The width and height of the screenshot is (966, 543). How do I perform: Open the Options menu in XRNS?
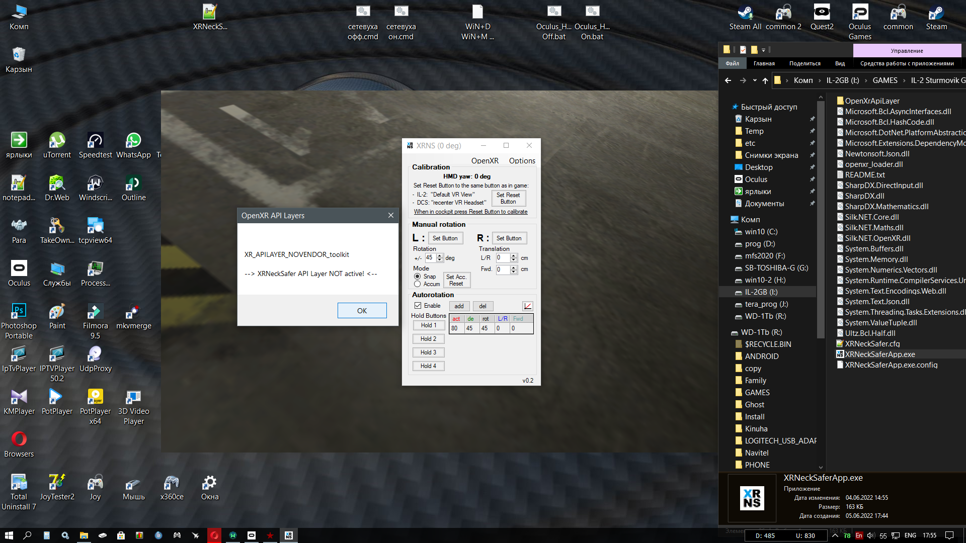coord(522,160)
